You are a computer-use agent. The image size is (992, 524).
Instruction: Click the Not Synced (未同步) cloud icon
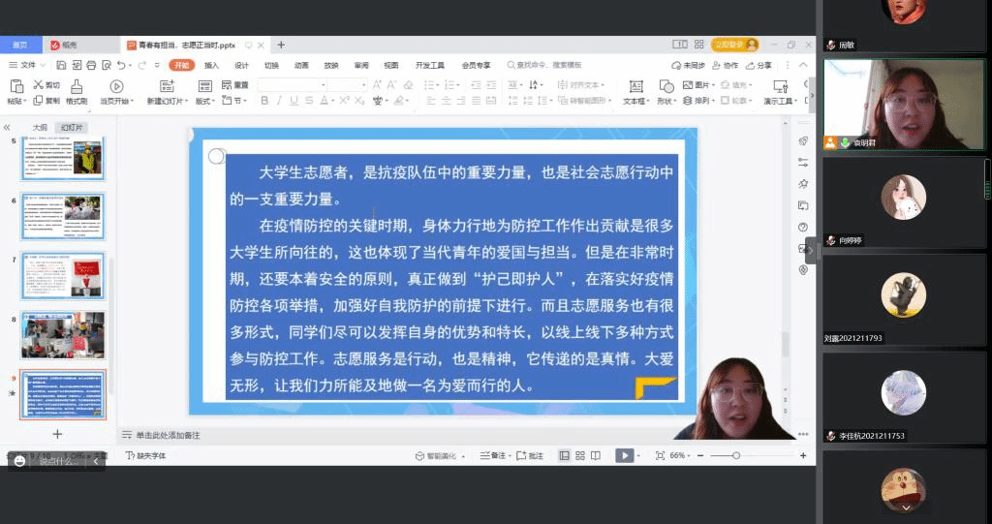(676, 65)
